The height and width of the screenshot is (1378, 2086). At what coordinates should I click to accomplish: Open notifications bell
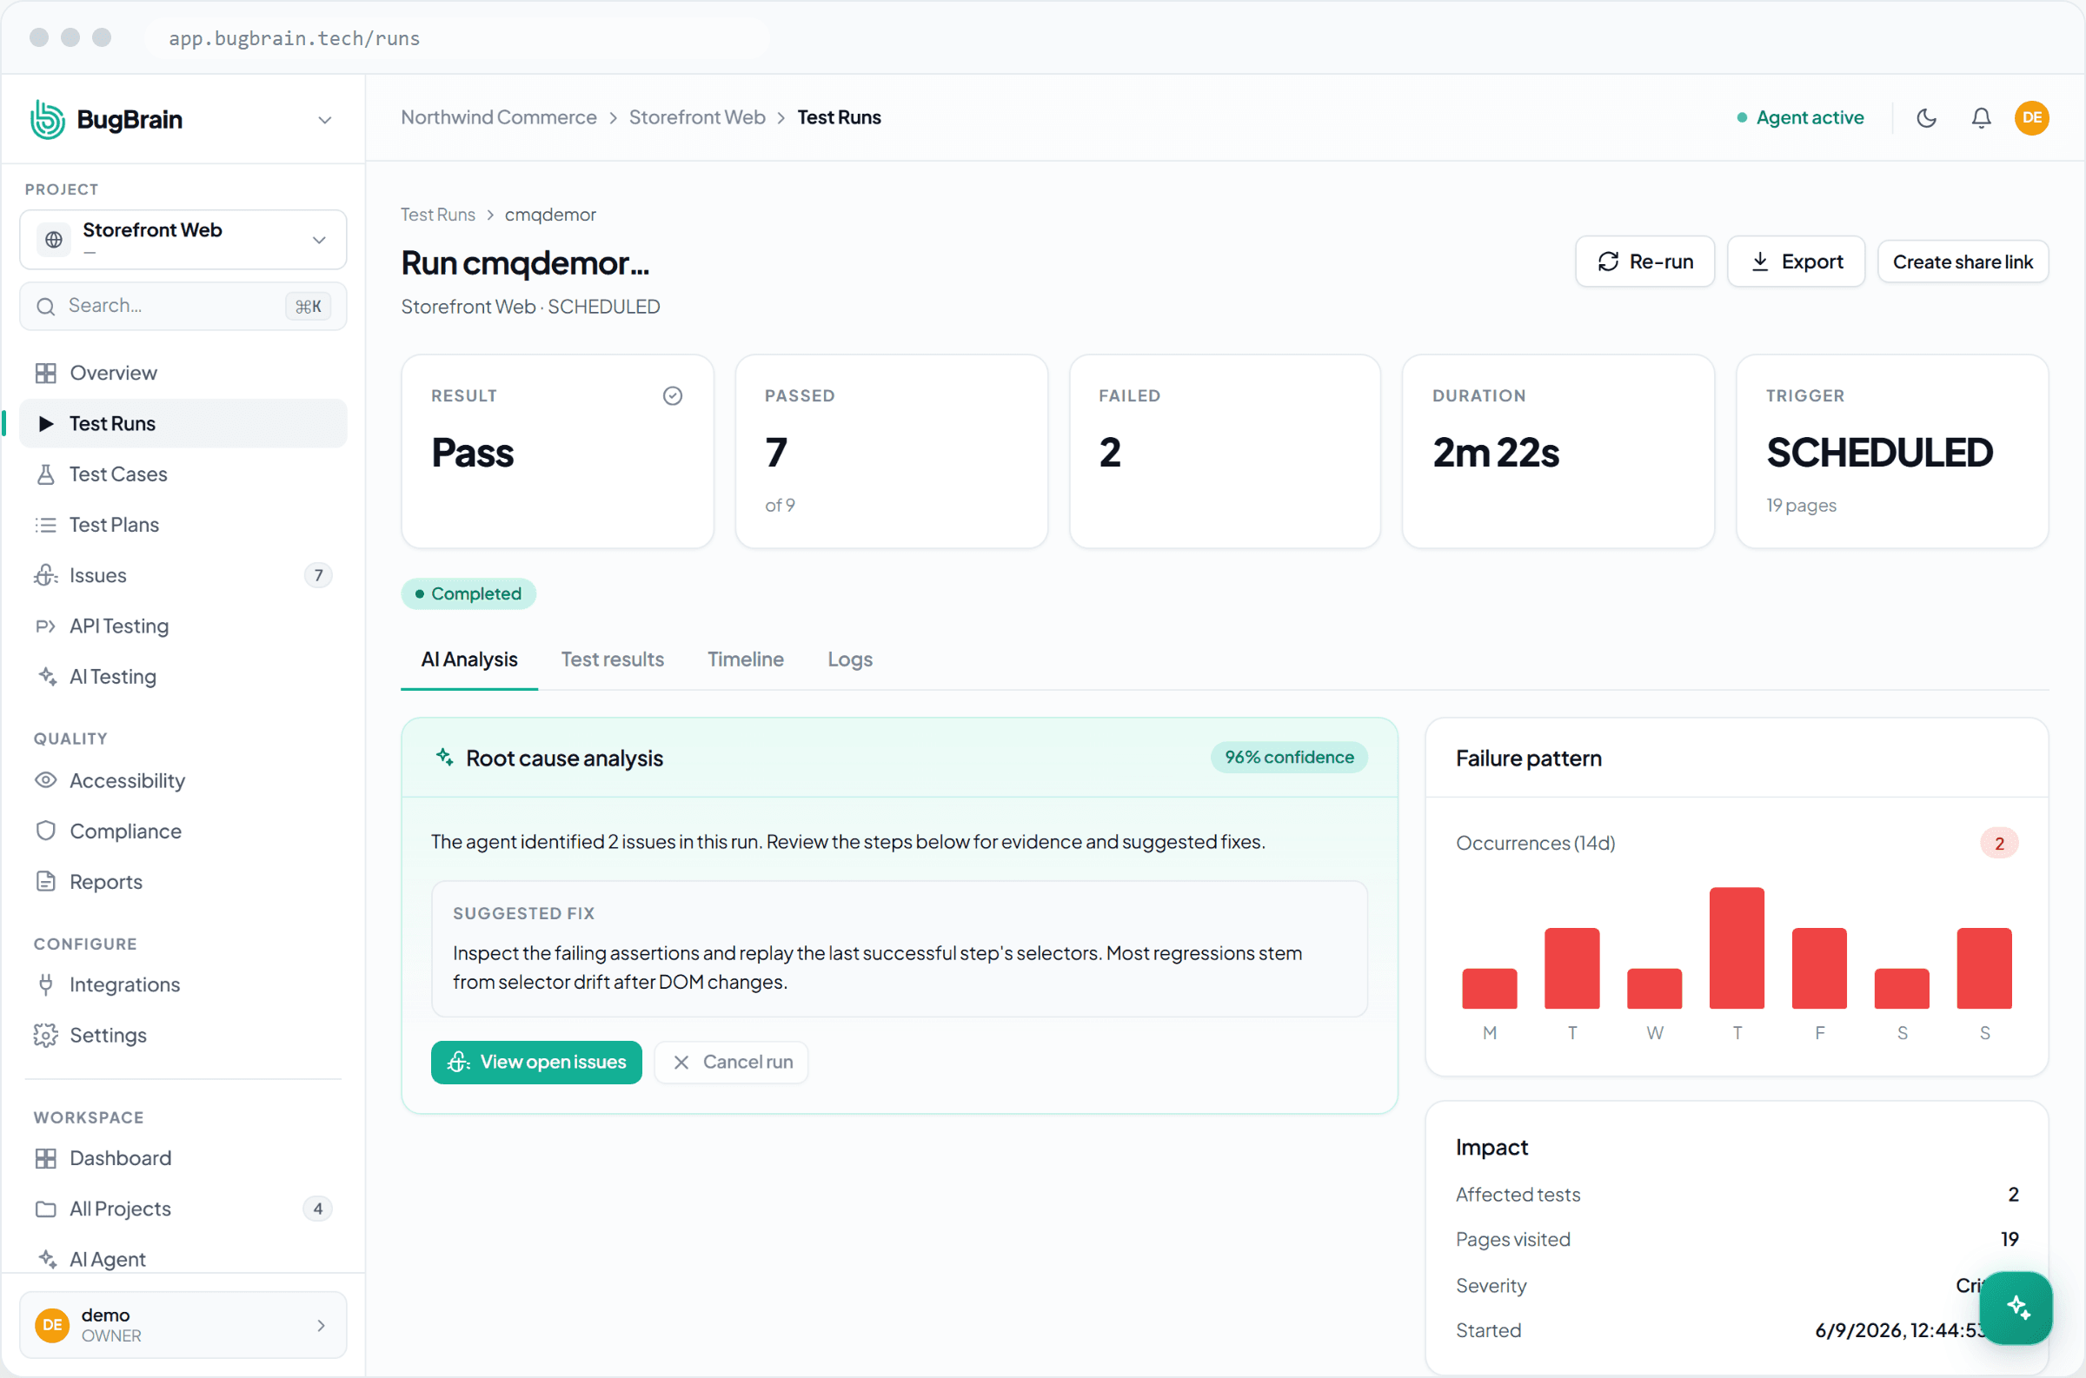click(1982, 118)
